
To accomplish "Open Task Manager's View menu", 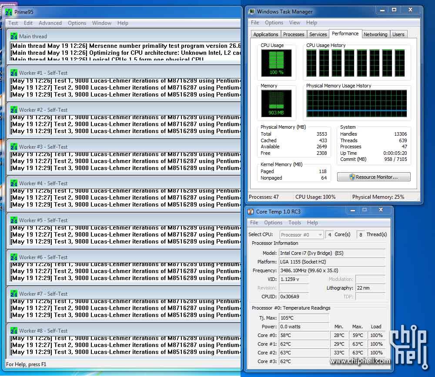I will pos(294,23).
